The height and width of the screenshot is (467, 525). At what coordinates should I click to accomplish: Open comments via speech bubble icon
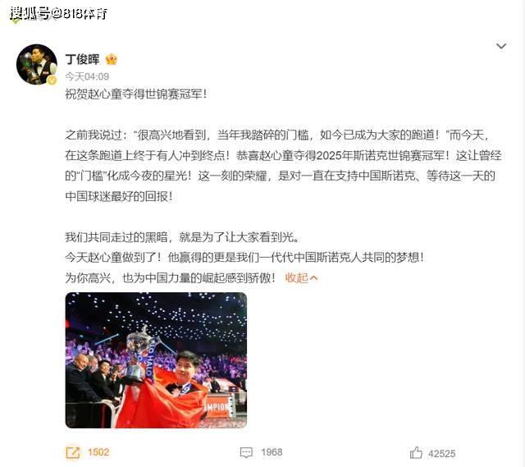click(246, 452)
